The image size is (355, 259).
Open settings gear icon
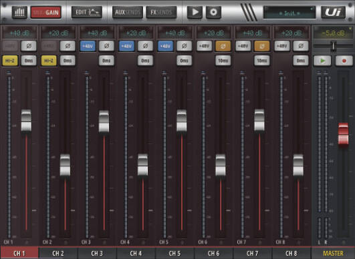point(213,12)
